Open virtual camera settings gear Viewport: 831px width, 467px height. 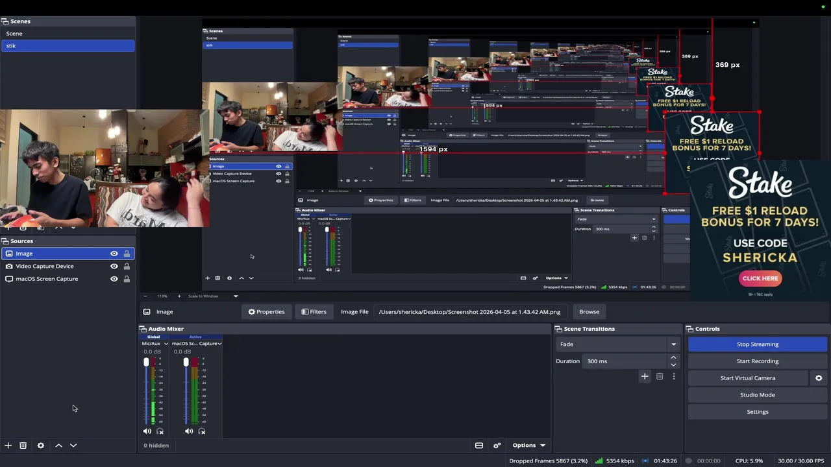click(x=819, y=378)
